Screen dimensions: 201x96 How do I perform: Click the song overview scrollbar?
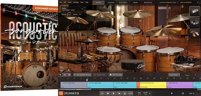click(75, 89)
